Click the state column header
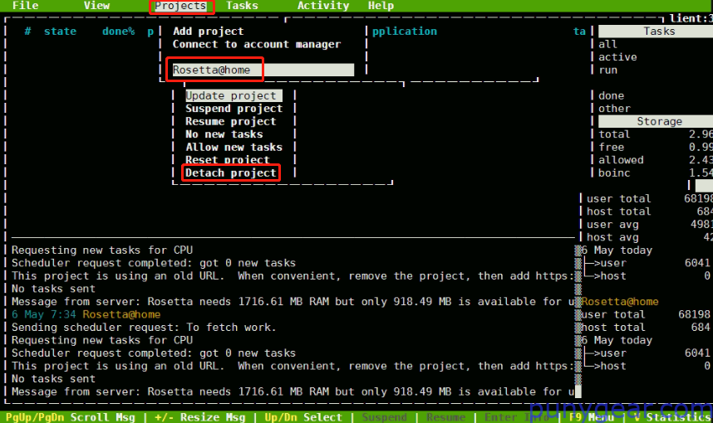The height and width of the screenshot is (423, 713). tap(60, 32)
